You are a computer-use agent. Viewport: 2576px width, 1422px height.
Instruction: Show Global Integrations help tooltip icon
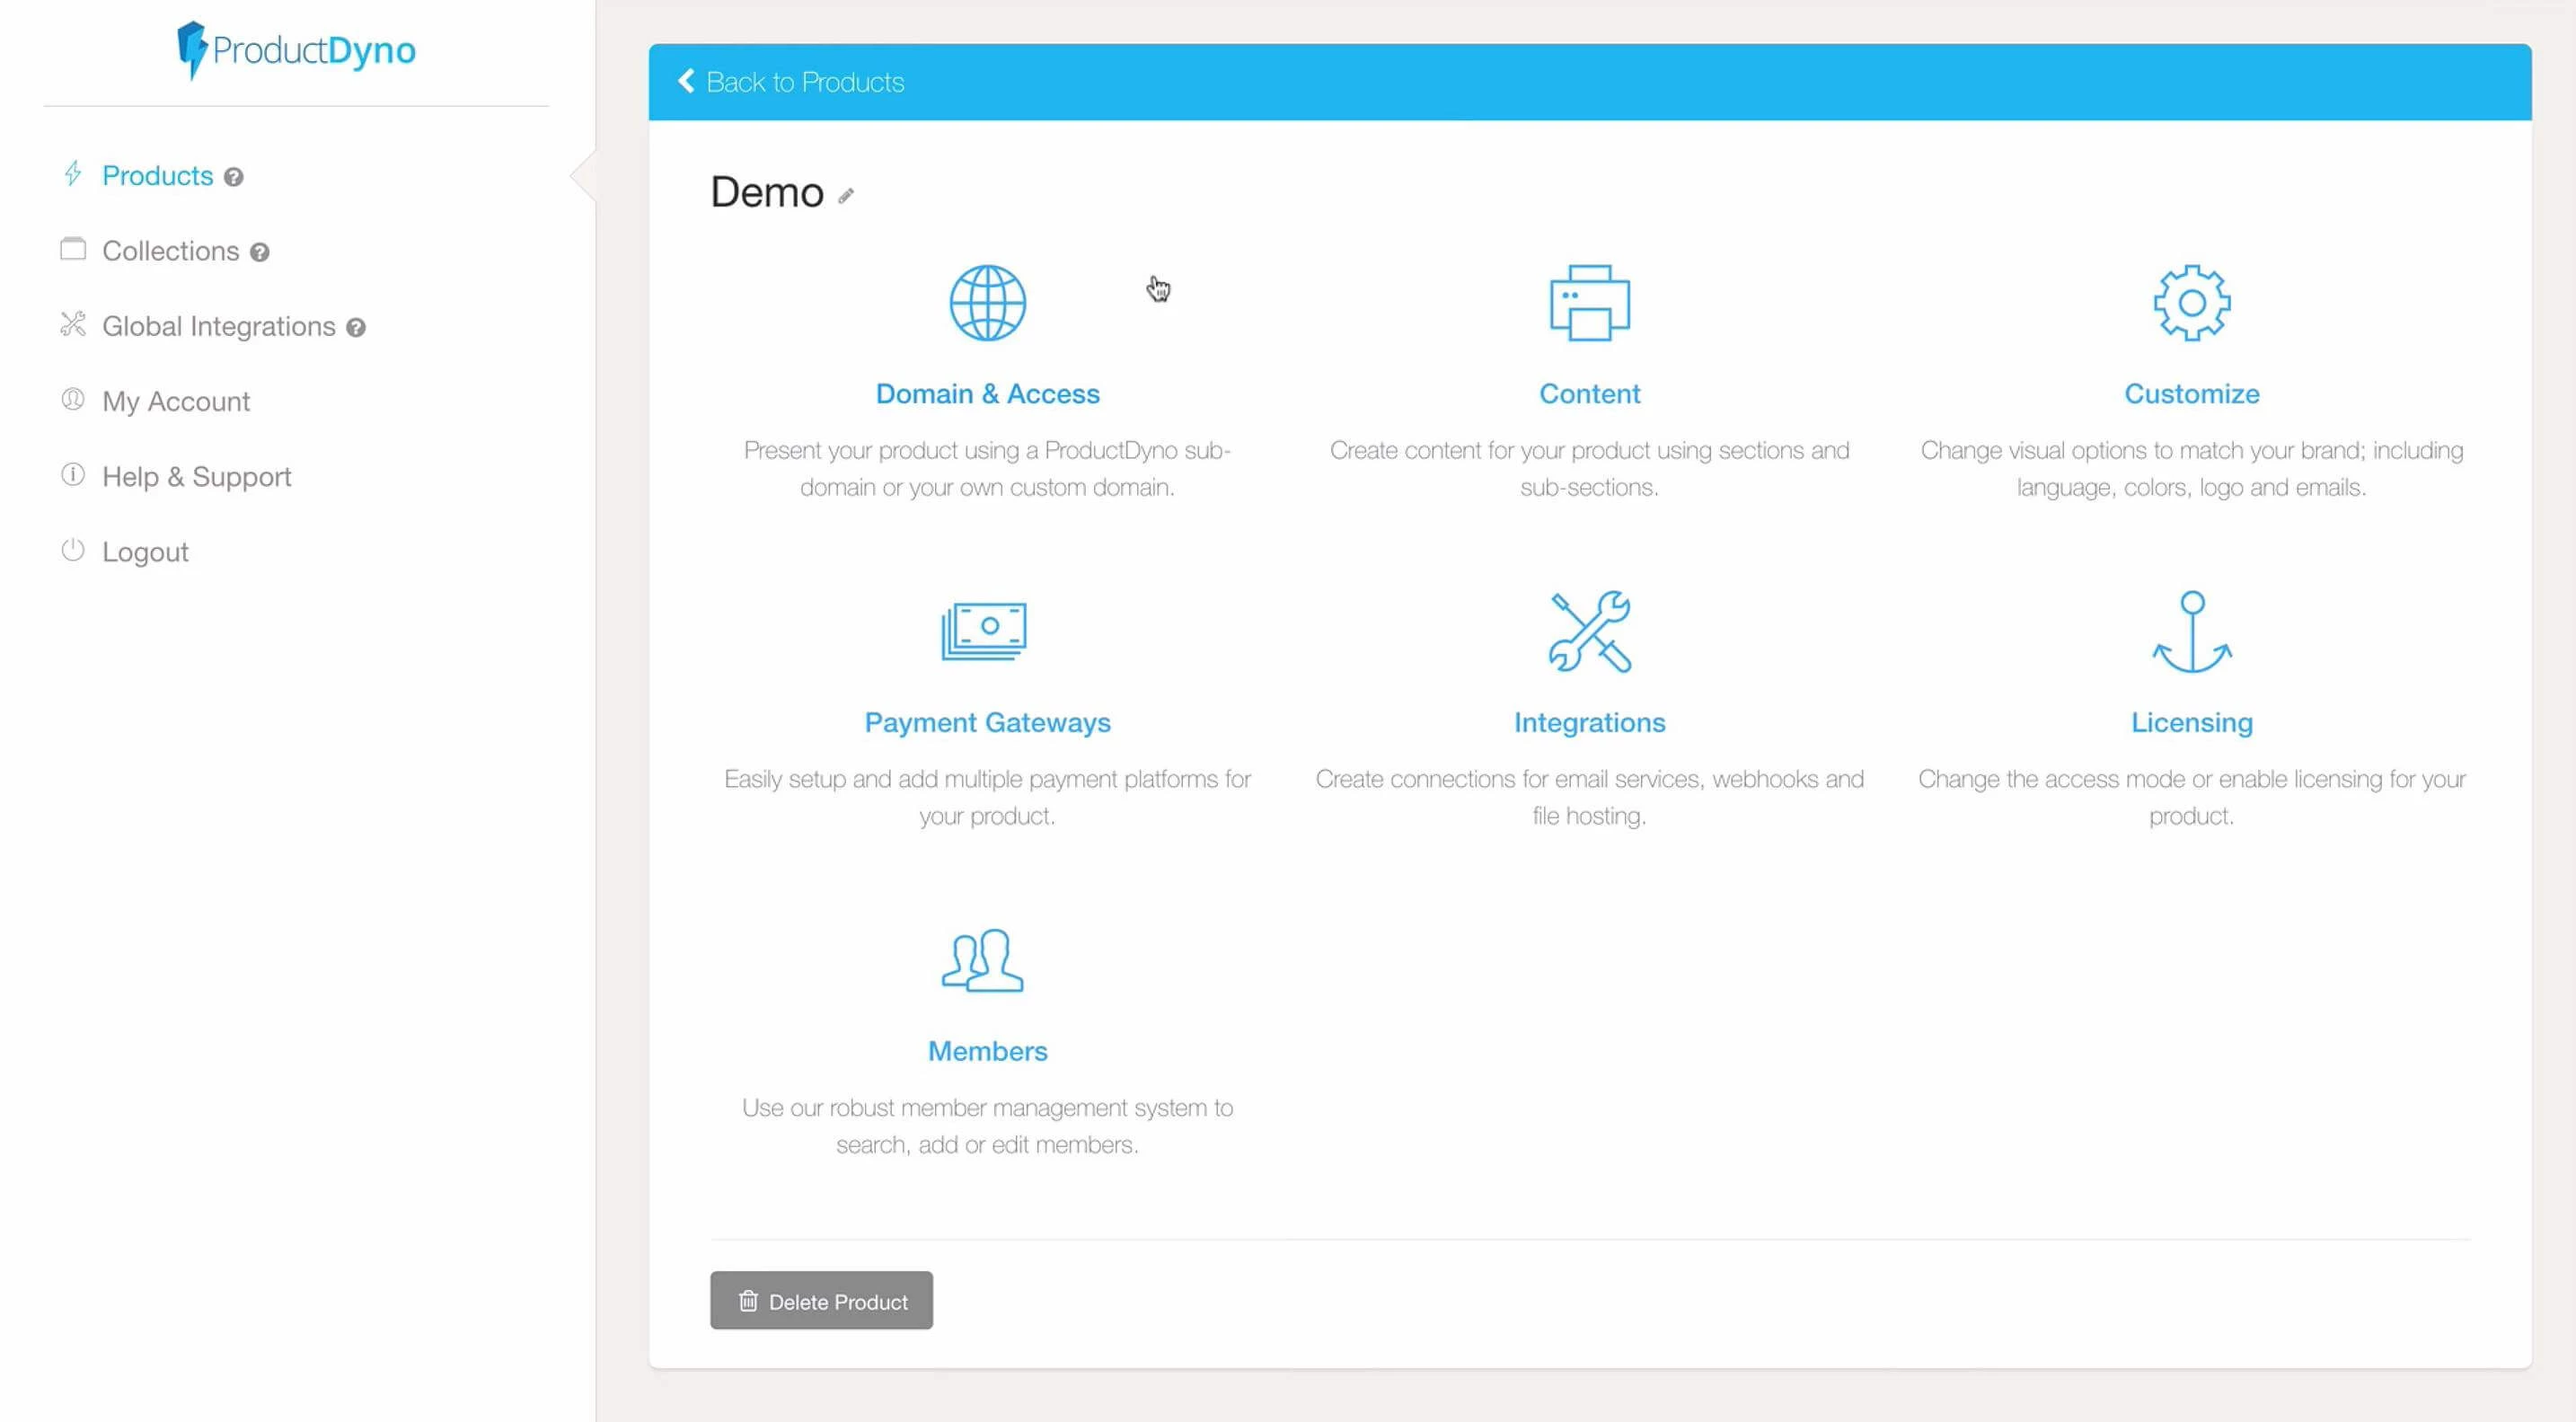356,328
